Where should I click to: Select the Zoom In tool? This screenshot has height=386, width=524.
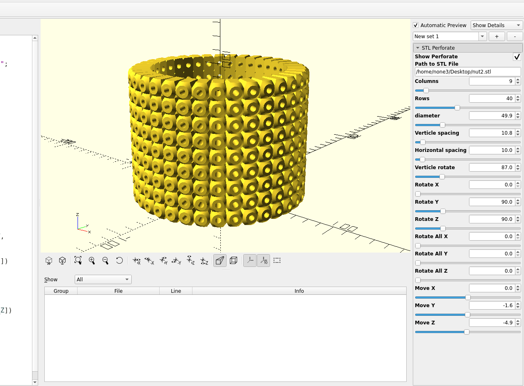coord(92,260)
